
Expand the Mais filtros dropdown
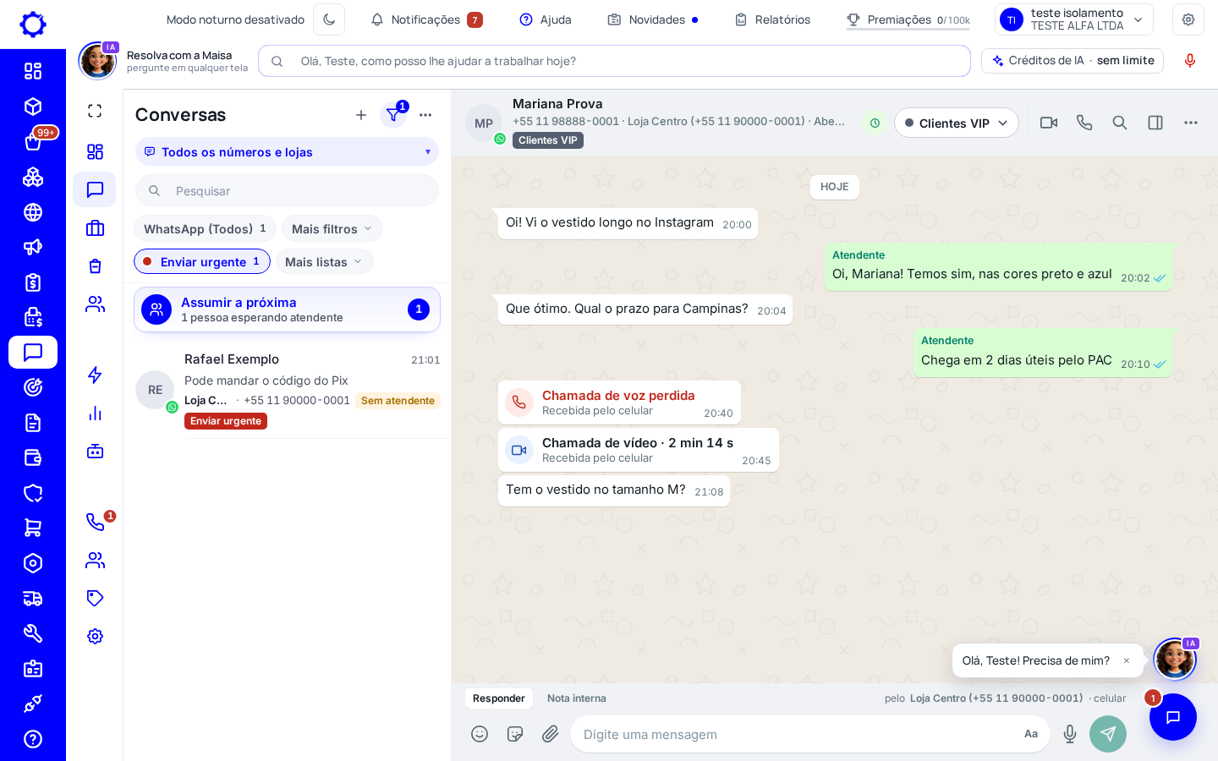pyautogui.click(x=332, y=229)
